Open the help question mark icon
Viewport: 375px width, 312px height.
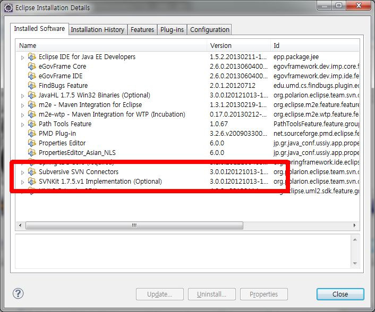click(x=18, y=293)
